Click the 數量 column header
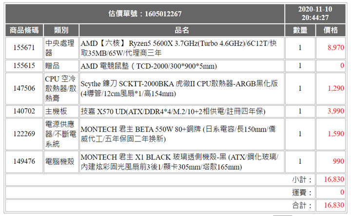 point(300,30)
